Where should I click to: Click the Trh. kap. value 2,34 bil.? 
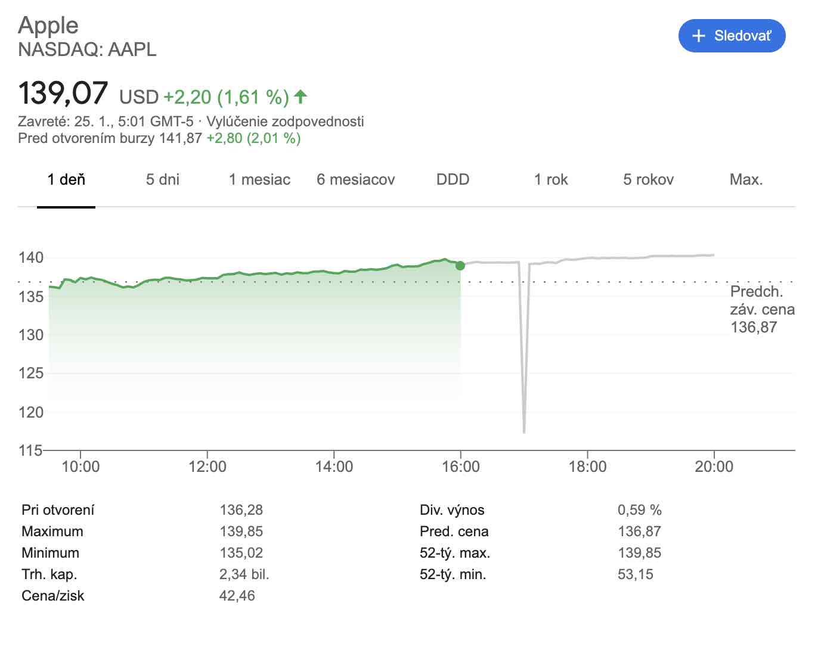click(x=244, y=574)
